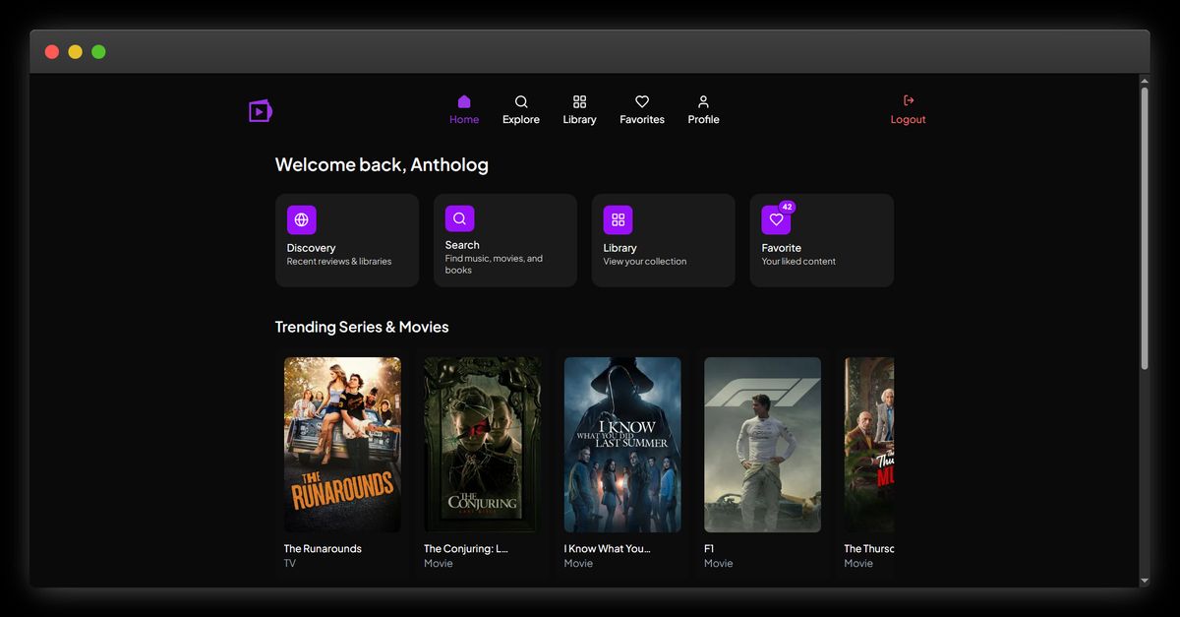Viewport: 1180px width, 617px height.
Task: Select The Conjuring movie poster
Action: tap(482, 444)
